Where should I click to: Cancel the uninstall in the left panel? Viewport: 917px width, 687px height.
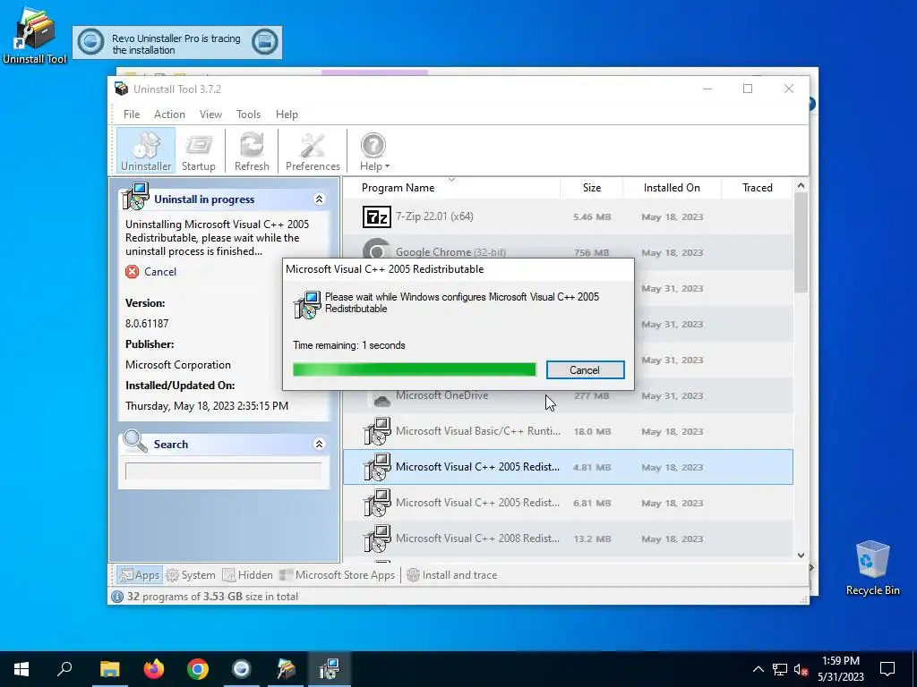pos(159,272)
